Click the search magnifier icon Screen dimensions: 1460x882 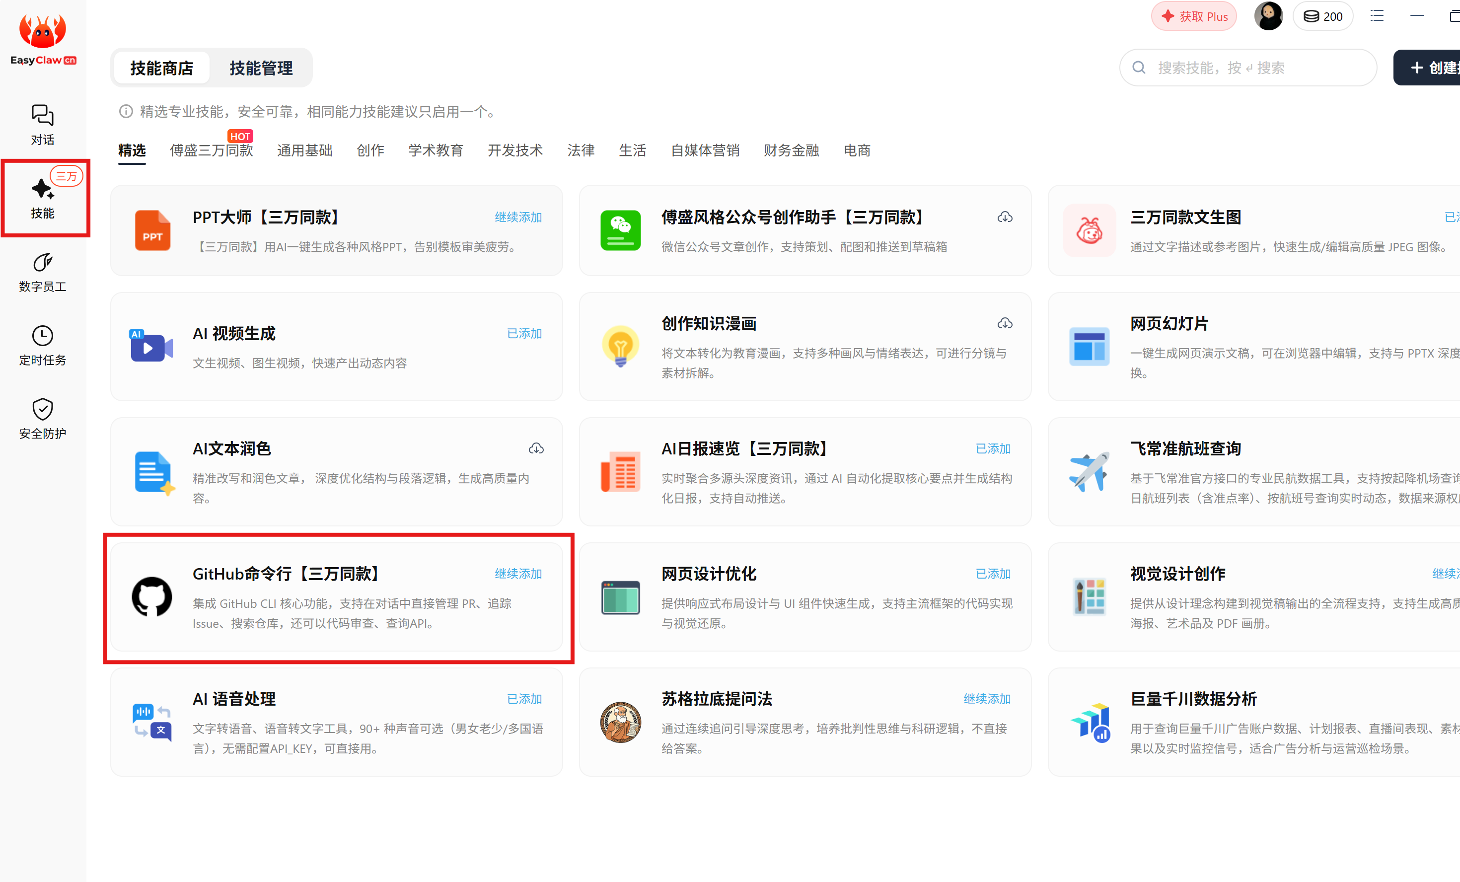[1138, 68]
